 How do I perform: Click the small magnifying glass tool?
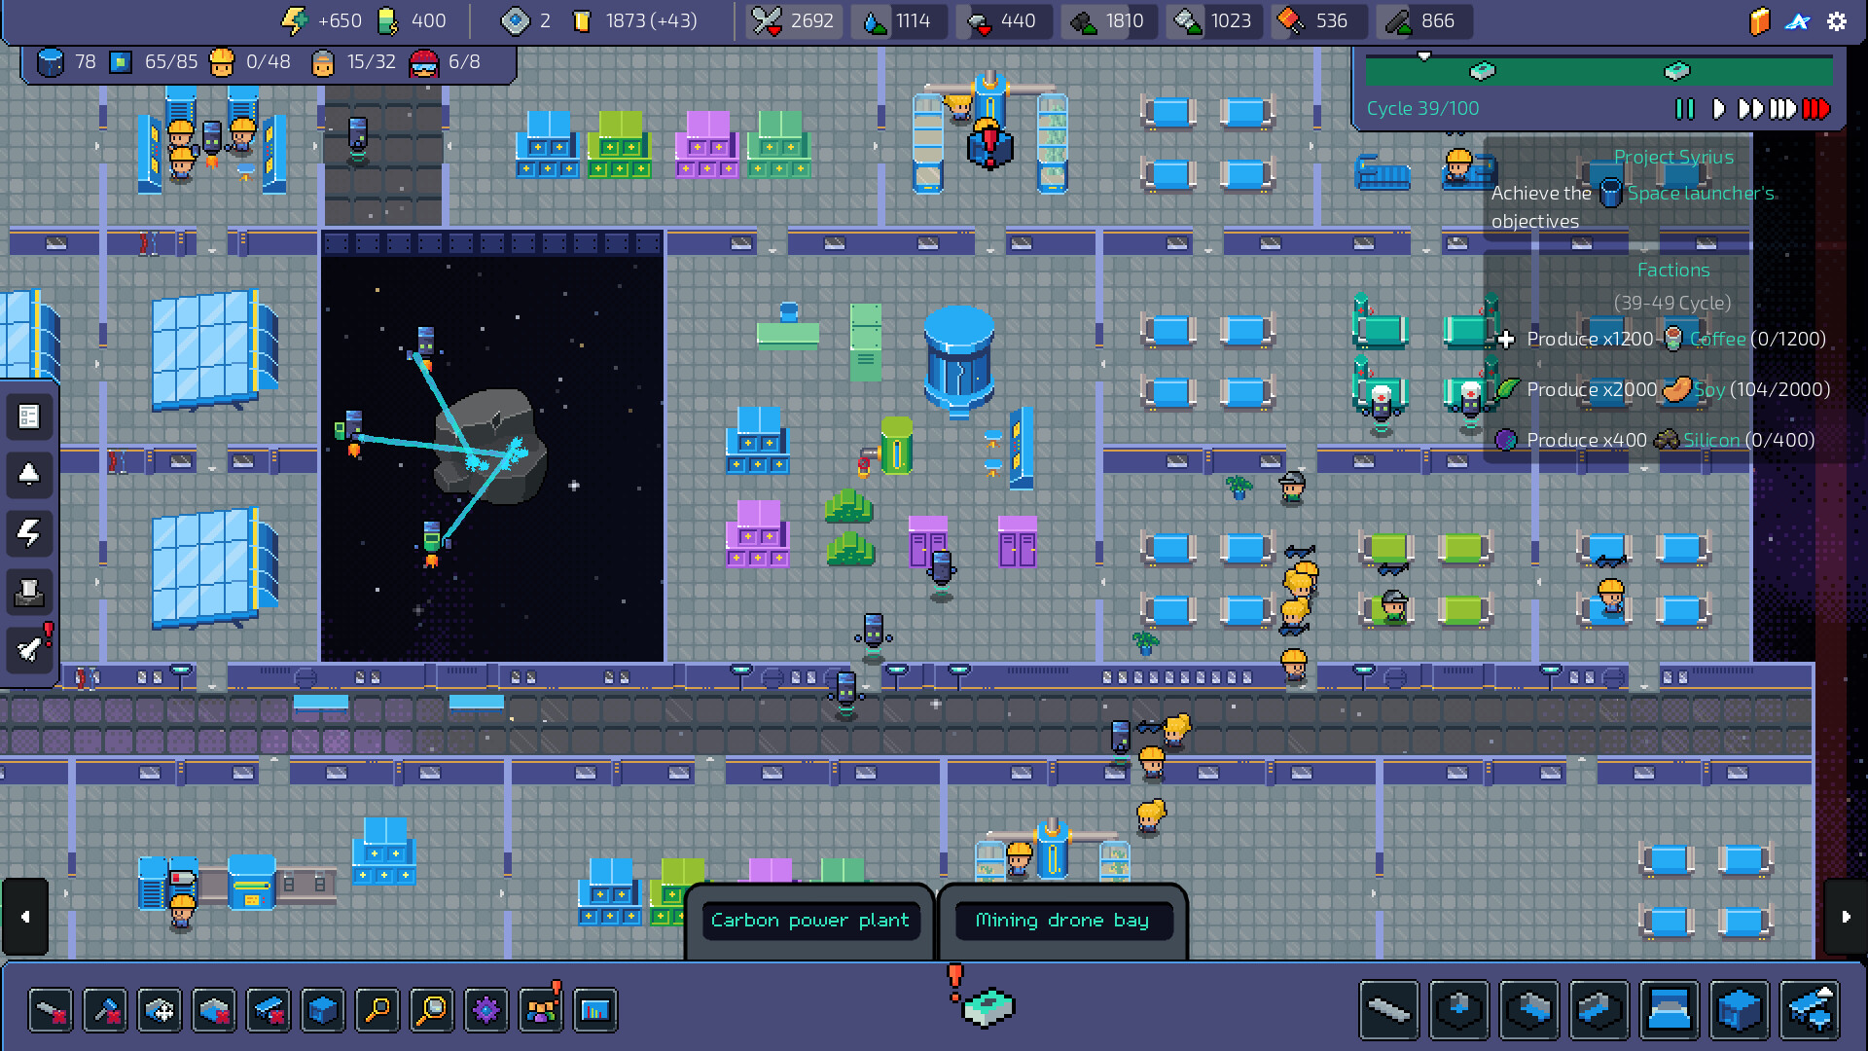pyautogui.click(x=377, y=1010)
